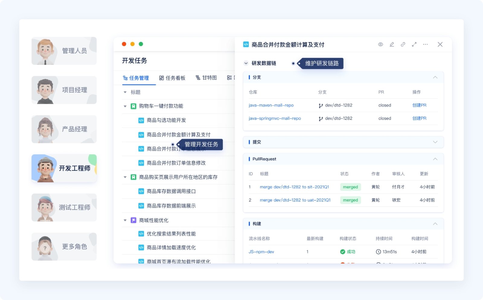The height and width of the screenshot is (300, 483).
Task: Click 创建PR for java-maven-mall-repo
Action: (x=419, y=105)
